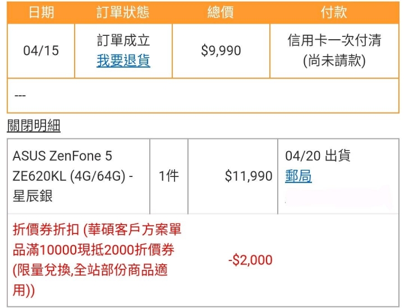Click the 訂單成立 status text

[123, 40]
